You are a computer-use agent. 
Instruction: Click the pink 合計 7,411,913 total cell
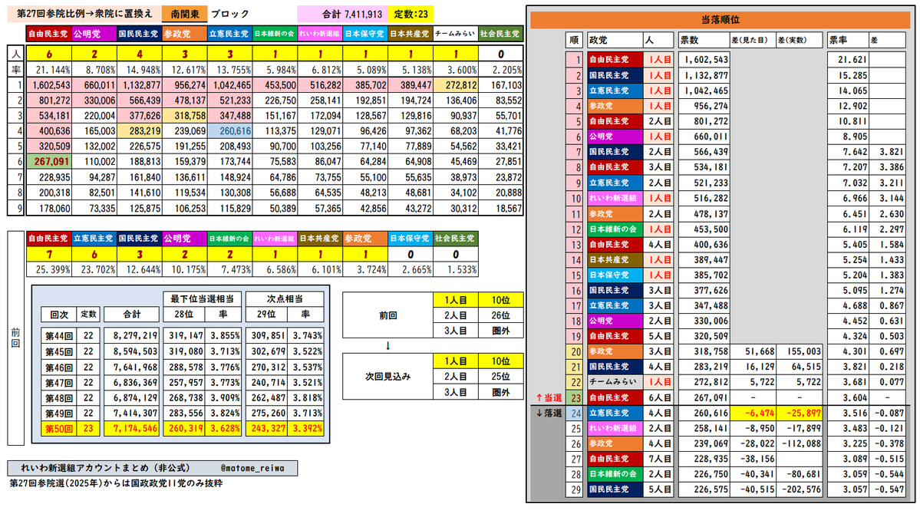click(x=342, y=14)
